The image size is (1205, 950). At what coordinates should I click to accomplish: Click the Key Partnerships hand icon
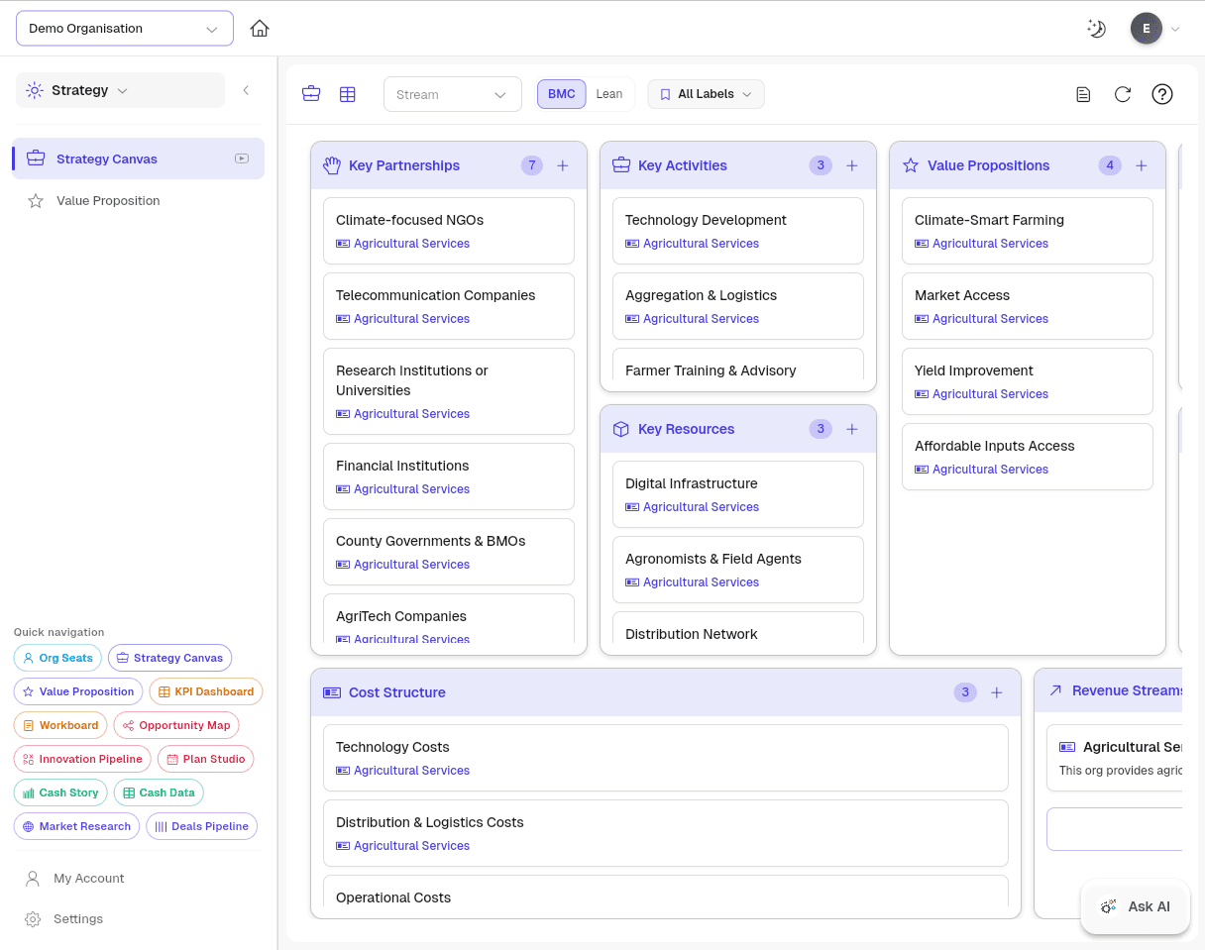(332, 165)
